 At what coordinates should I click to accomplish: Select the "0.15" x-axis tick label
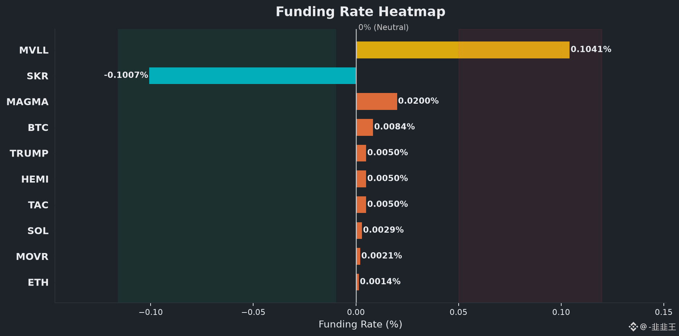click(664, 312)
